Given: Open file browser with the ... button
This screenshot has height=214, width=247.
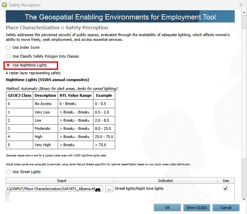Looking at the screenshot, I should point(109,189).
